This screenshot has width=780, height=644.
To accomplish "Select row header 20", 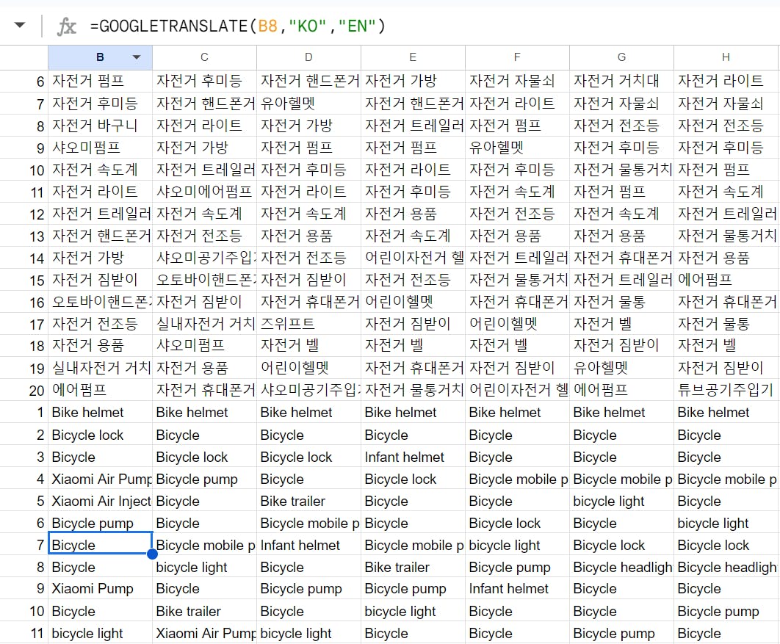I will (24, 391).
